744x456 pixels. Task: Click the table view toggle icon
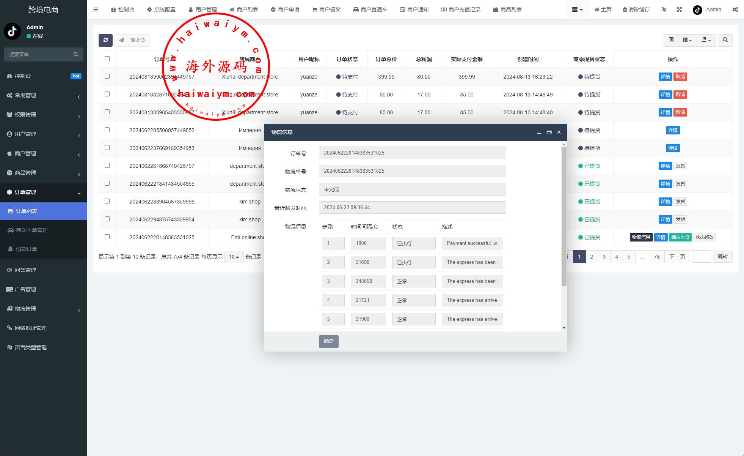671,40
